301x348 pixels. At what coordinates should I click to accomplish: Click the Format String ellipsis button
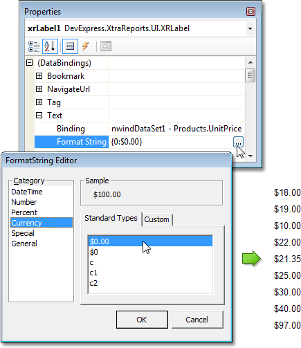[x=238, y=142]
